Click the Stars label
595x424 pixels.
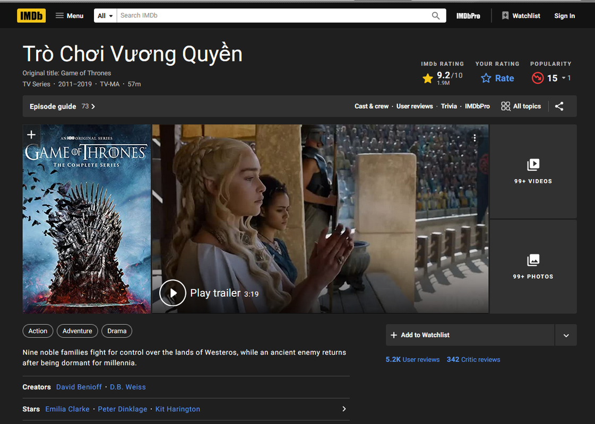point(31,409)
